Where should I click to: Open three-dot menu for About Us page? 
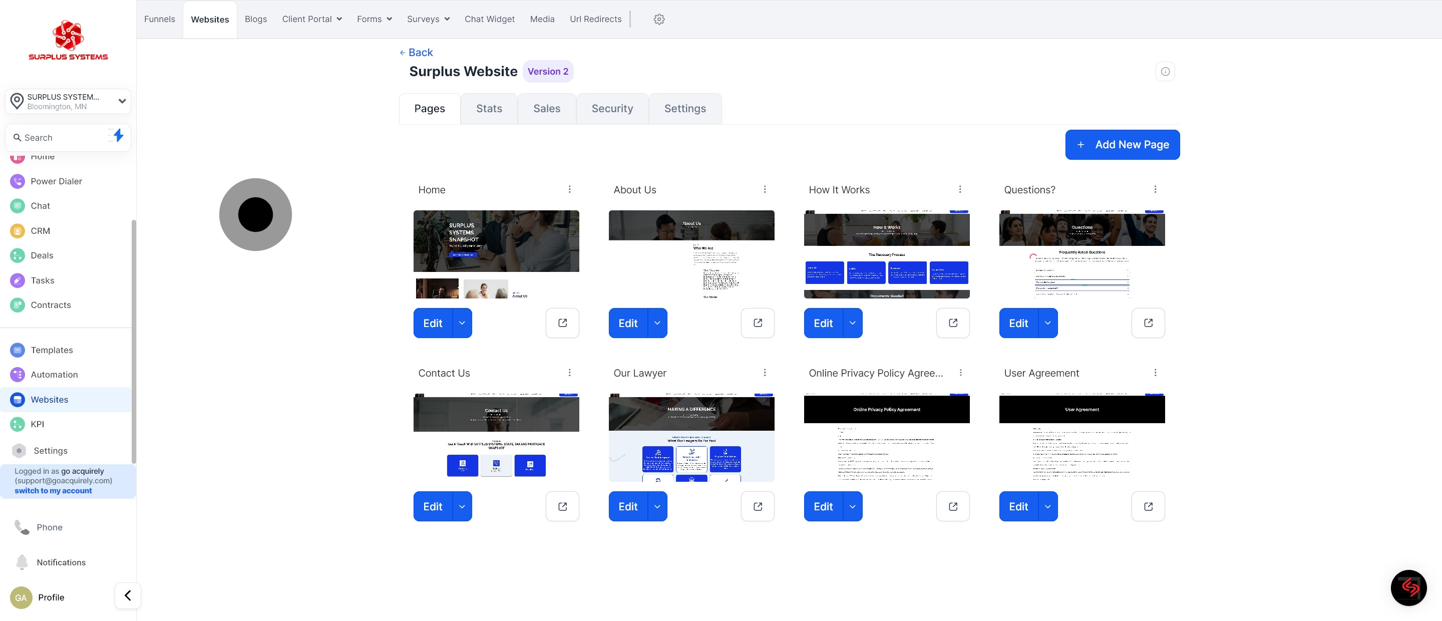click(x=765, y=189)
